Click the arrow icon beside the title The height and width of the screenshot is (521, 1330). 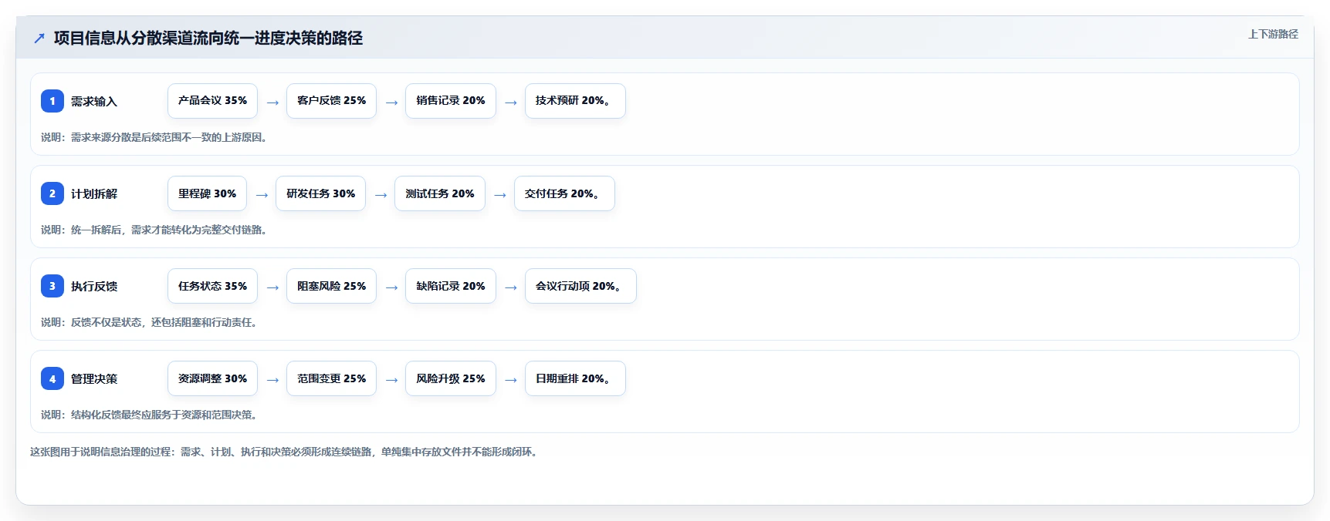click(39, 38)
